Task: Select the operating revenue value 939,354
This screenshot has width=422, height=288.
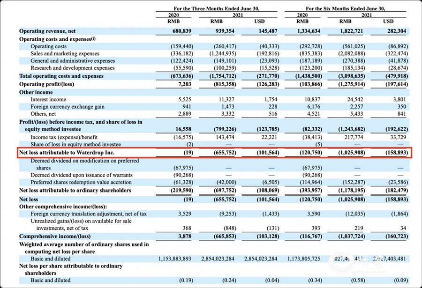Action: (225, 31)
